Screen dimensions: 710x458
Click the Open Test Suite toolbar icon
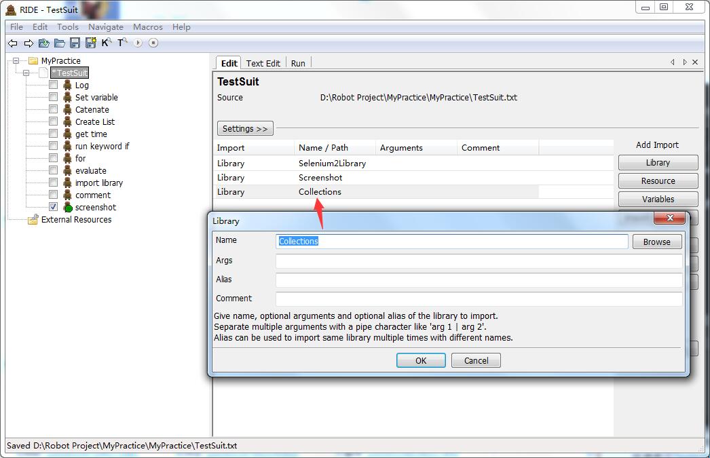point(44,43)
